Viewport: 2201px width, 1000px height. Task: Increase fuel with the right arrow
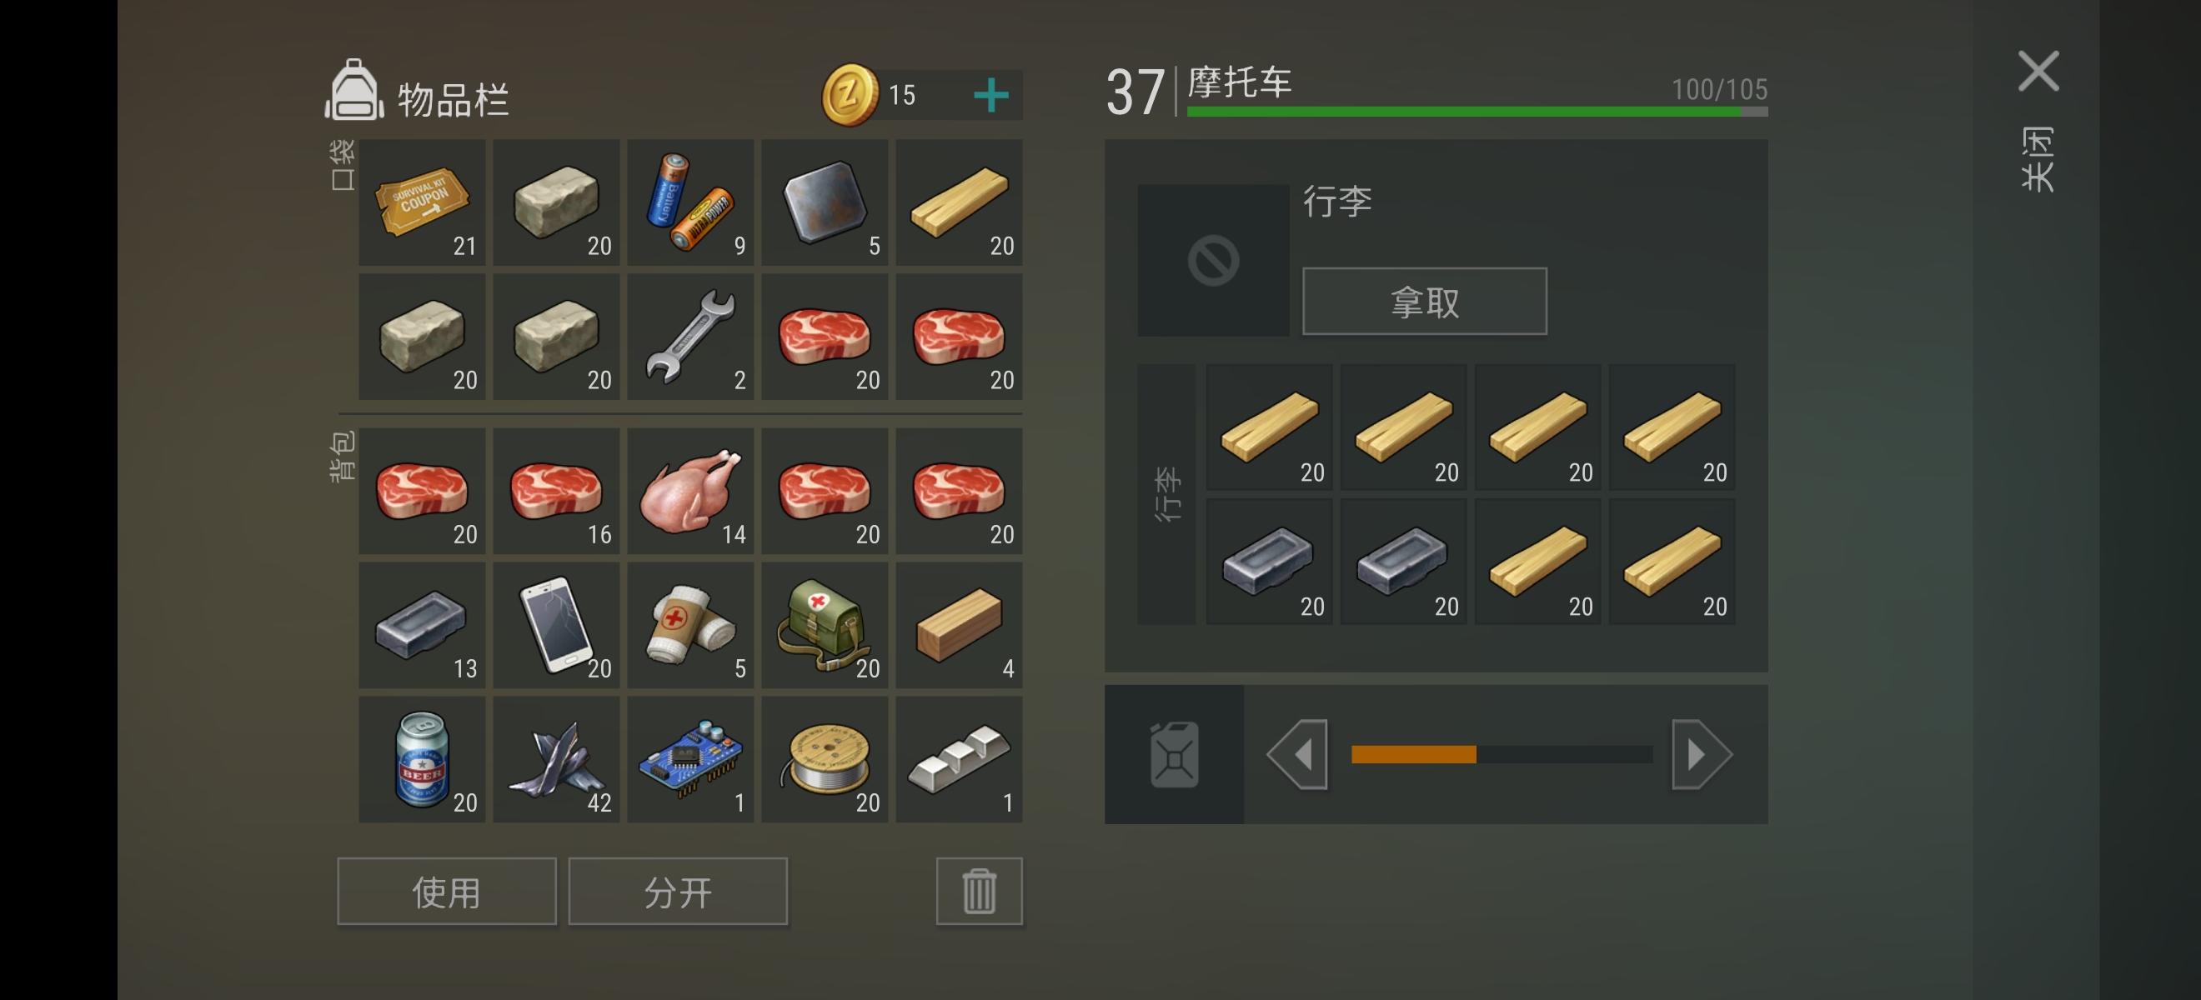coord(1701,754)
